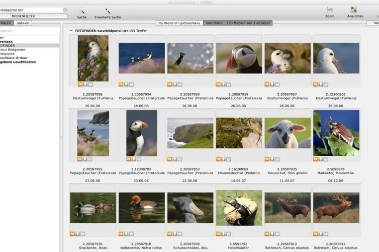Click lightbulb icon under Hausschaf image

coord(272,159)
